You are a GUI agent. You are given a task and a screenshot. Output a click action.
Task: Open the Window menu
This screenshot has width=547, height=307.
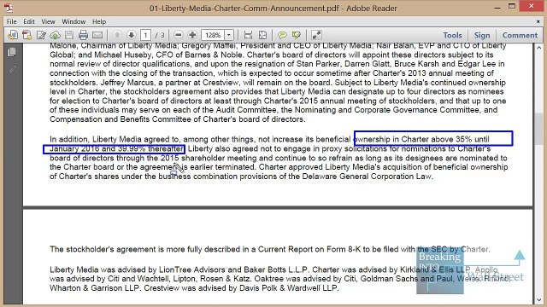coord(74,21)
